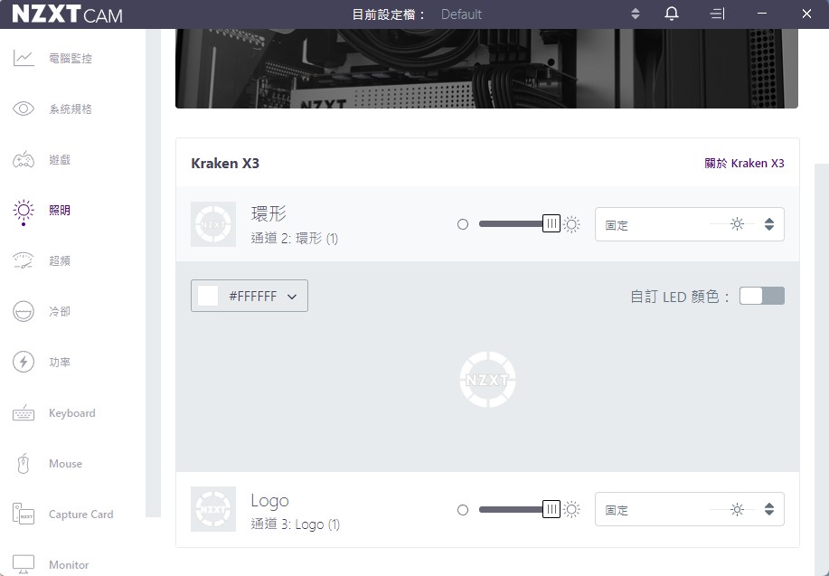This screenshot has height=576, width=829.
Task: Open notifications bell icon
Action: click(672, 14)
